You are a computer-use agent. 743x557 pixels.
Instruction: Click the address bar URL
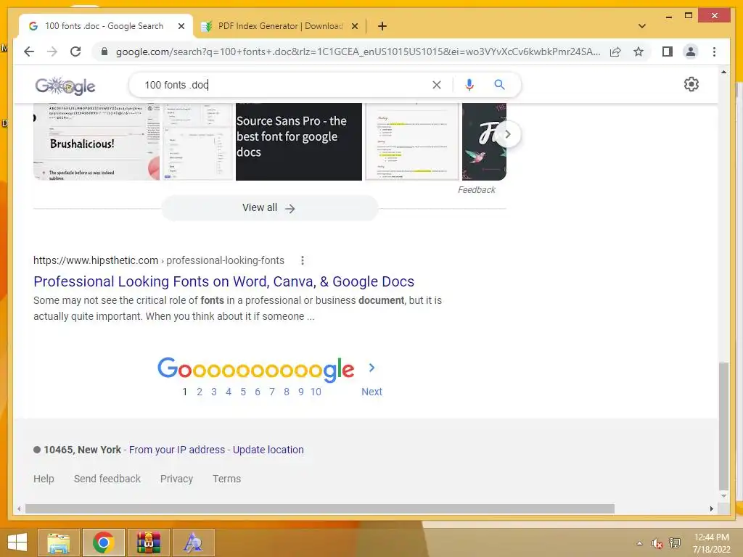tap(358, 51)
